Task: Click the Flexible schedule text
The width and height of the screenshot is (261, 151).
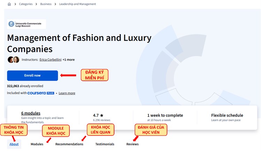Action: point(227,115)
